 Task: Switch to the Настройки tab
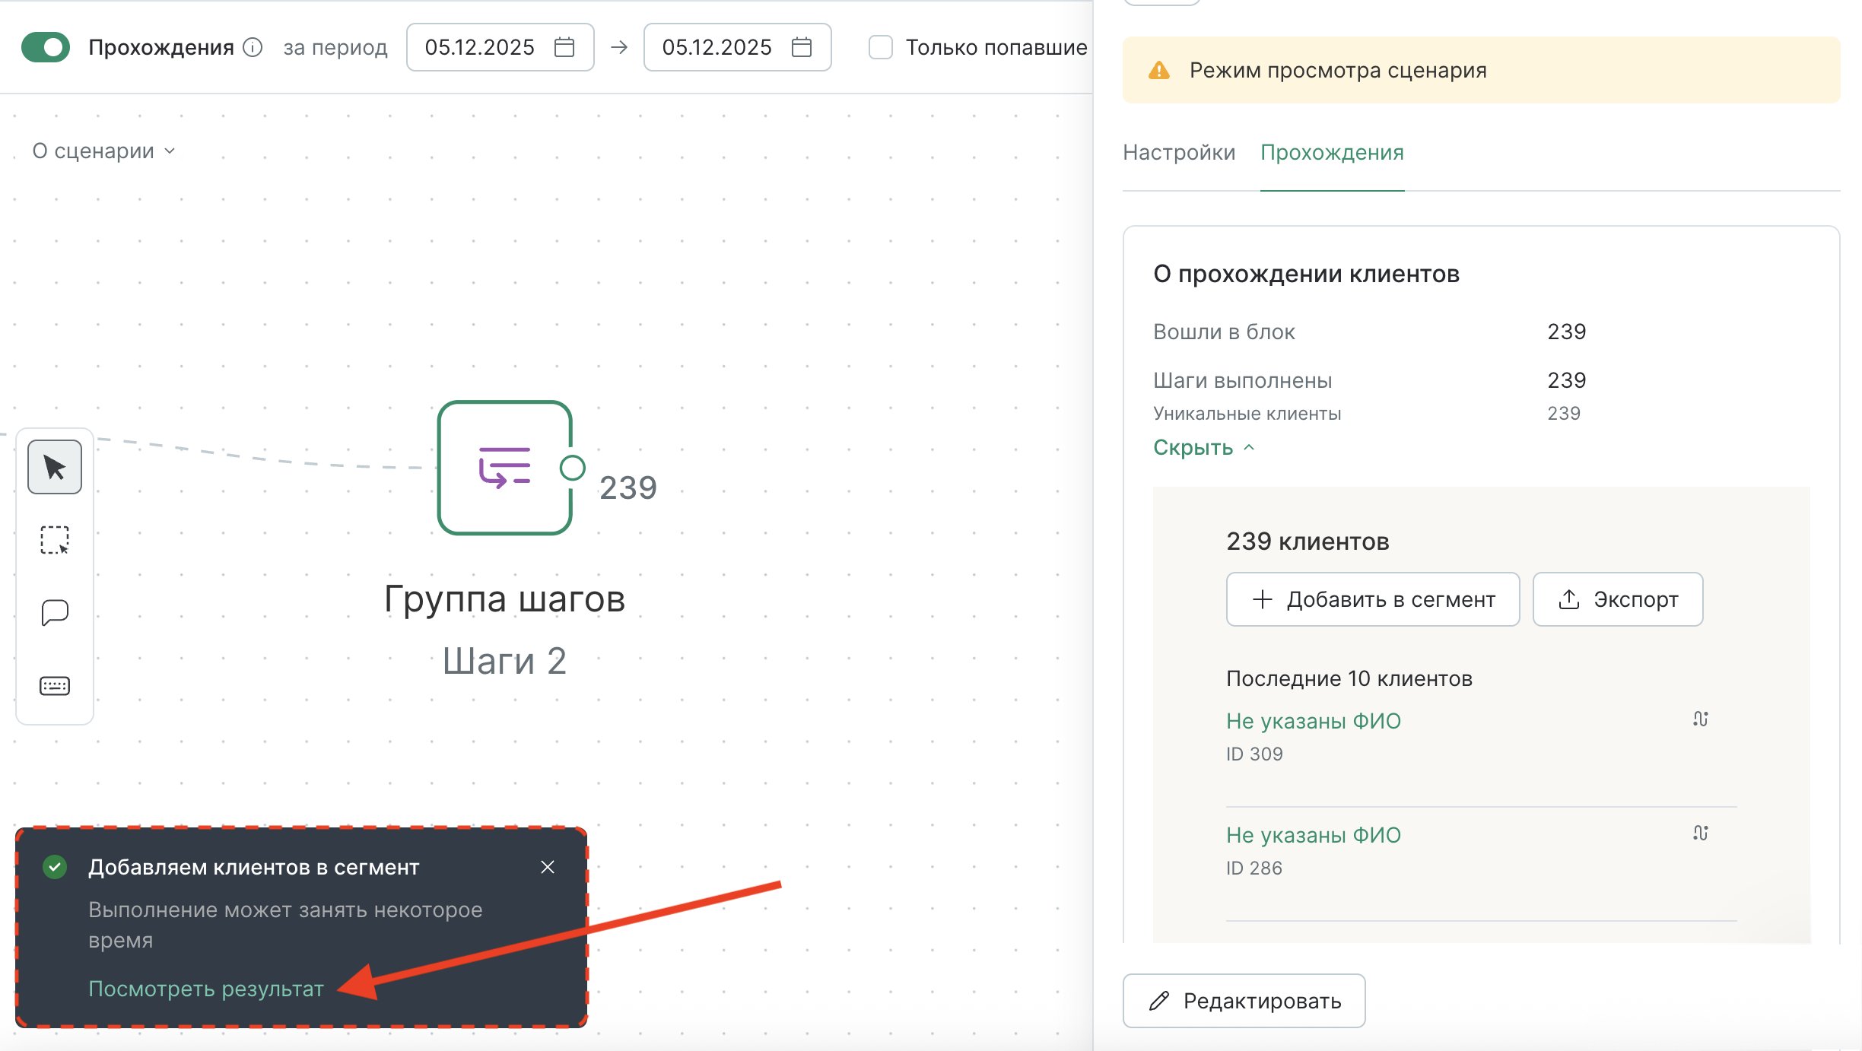pyautogui.click(x=1178, y=153)
